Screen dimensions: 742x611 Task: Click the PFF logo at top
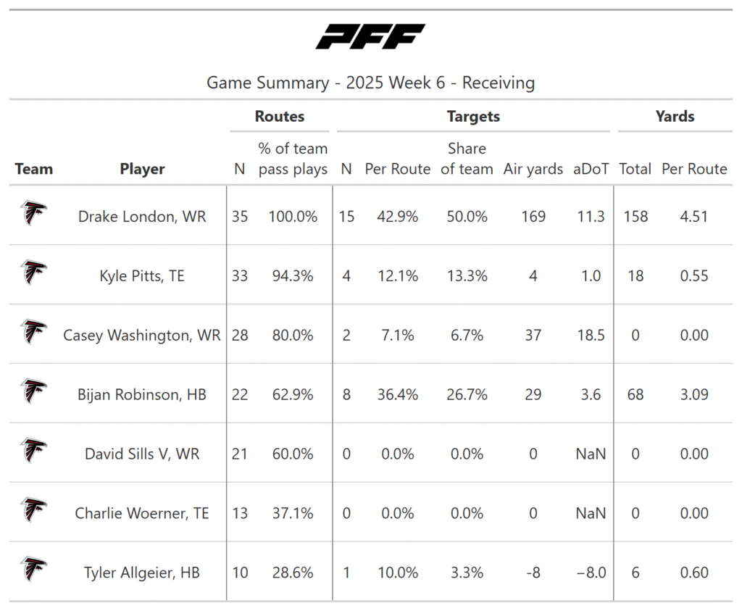coord(370,36)
